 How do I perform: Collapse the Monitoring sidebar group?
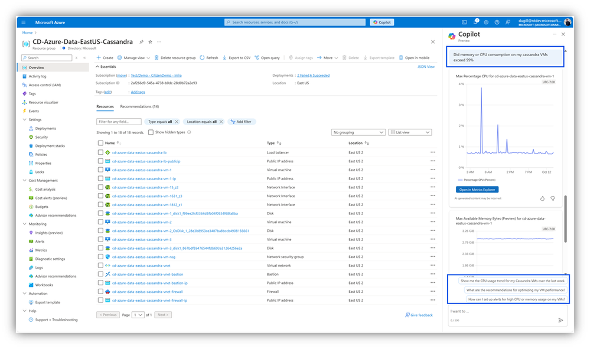pos(24,224)
